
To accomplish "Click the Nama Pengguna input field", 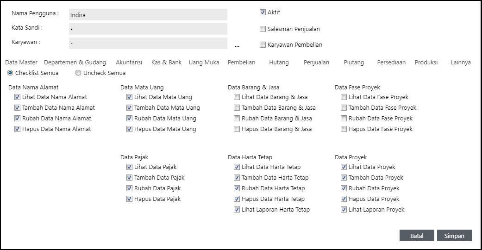I will pyautogui.click(x=148, y=15).
